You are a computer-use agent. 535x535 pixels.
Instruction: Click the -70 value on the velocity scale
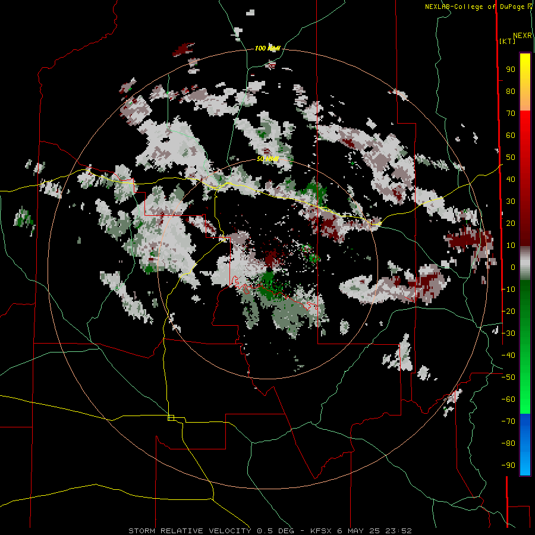[x=508, y=421]
